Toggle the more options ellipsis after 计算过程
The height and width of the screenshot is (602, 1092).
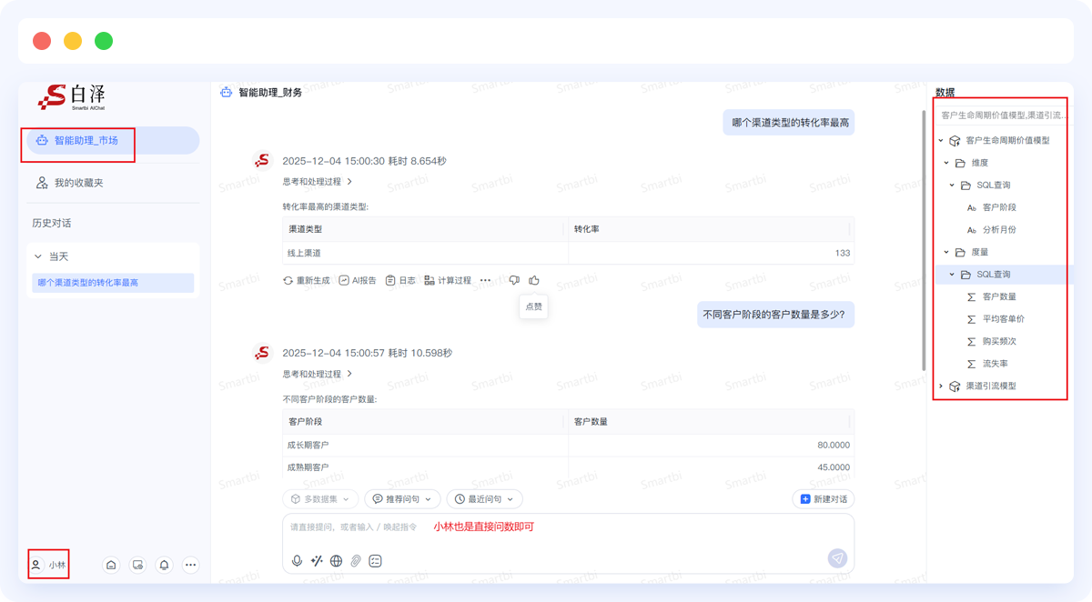pyautogui.click(x=485, y=280)
